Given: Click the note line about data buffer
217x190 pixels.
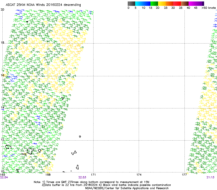Looking at the screenshot, I should click(x=106, y=185).
